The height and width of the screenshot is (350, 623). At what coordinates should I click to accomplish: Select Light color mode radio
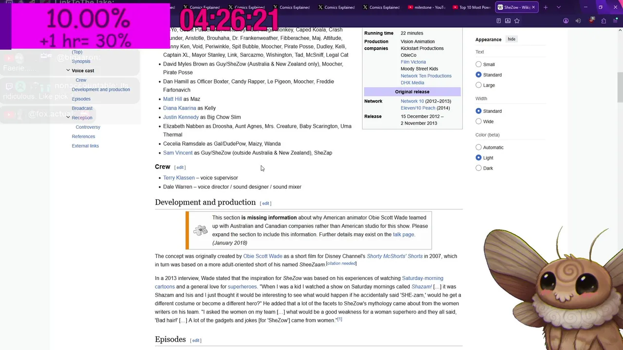pos(478,157)
